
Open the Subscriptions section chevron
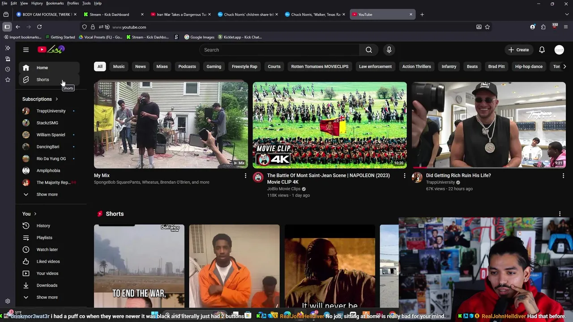click(56, 99)
